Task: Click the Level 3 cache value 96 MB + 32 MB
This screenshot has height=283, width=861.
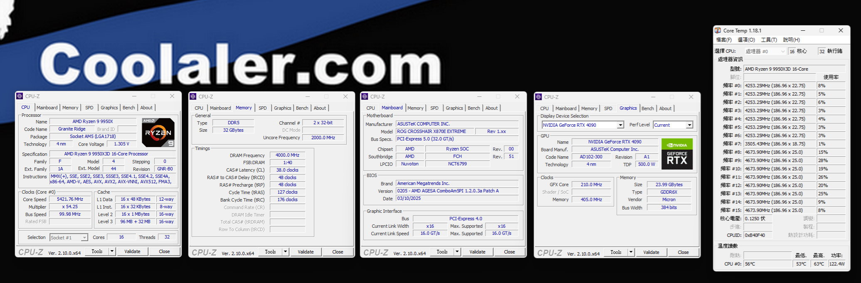Action: tap(135, 222)
